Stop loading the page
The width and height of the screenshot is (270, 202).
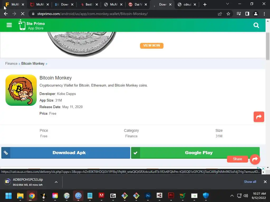click(23, 14)
